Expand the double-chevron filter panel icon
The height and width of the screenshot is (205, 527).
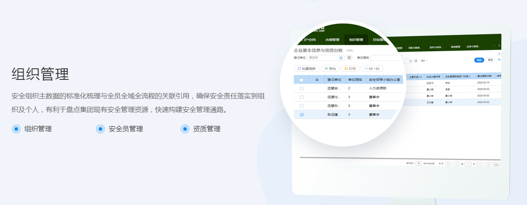click(x=499, y=60)
